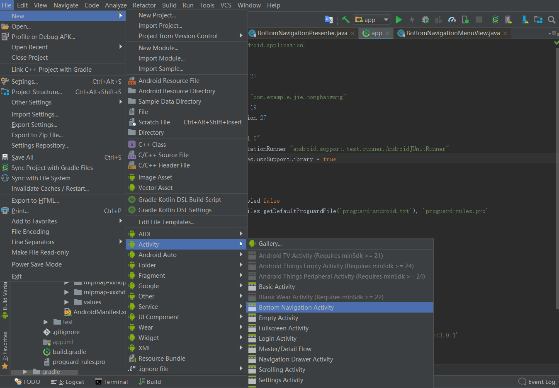Expand Project from Version Control submenu
The height and width of the screenshot is (388, 559).
[x=187, y=36]
